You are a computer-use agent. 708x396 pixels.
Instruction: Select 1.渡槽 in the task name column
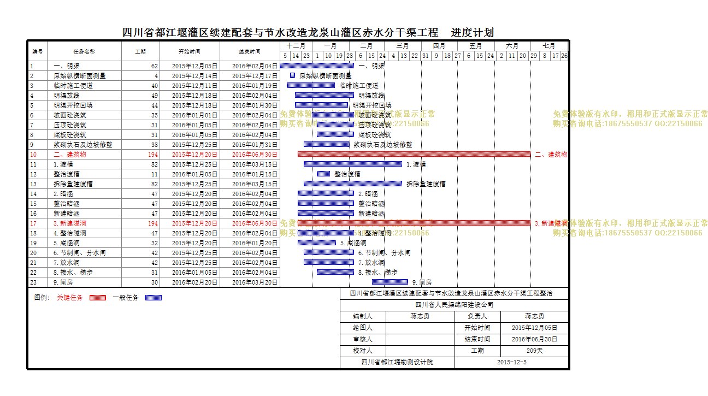pos(63,164)
